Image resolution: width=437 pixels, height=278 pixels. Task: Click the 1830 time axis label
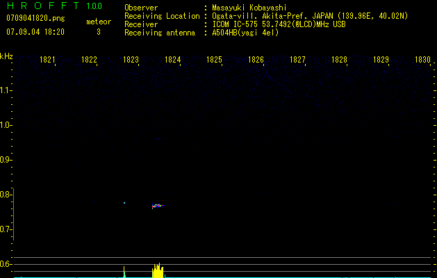422,60
